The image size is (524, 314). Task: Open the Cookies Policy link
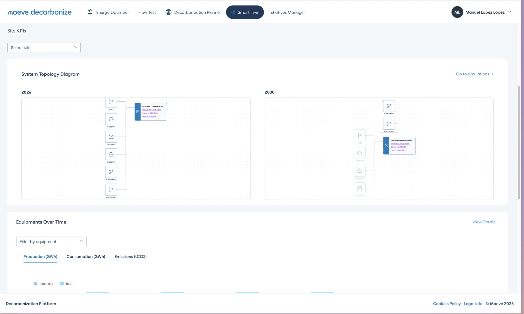447,304
